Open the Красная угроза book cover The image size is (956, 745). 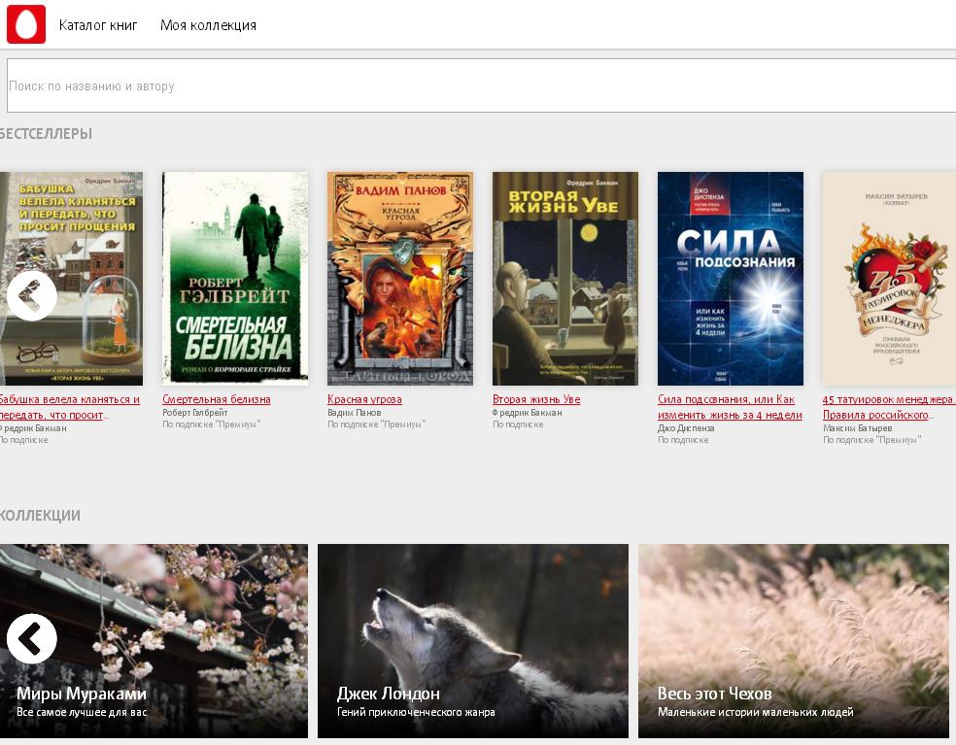(x=400, y=279)
